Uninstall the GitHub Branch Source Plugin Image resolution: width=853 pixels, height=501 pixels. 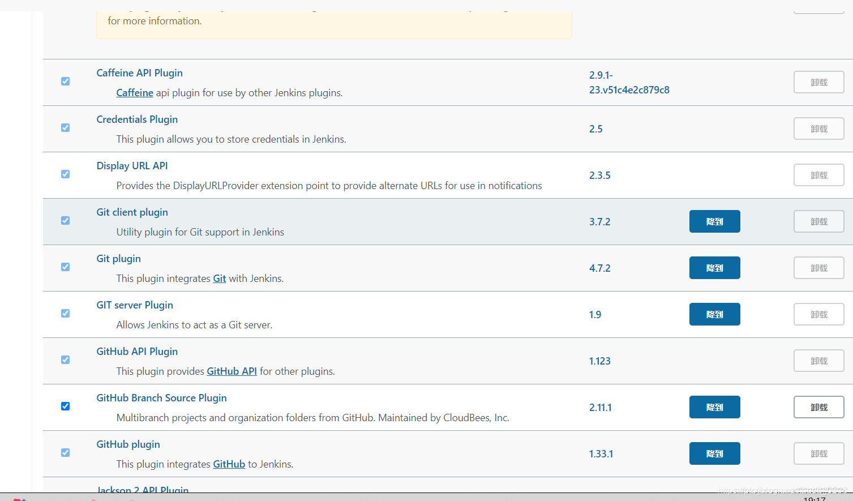(819, 407)
